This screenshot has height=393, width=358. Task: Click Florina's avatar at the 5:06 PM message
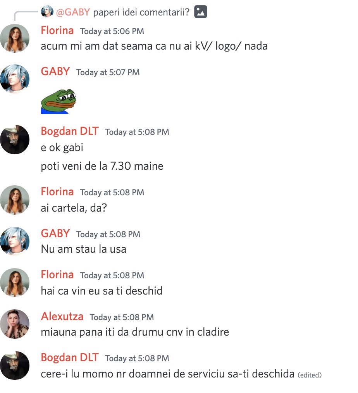tap(15, 38)
